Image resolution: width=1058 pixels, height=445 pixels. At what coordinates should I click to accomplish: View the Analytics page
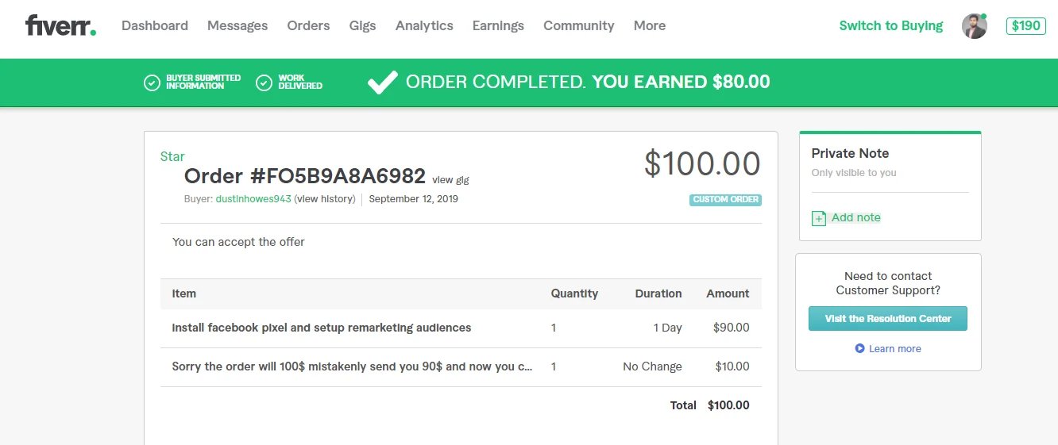click(424, 25)
